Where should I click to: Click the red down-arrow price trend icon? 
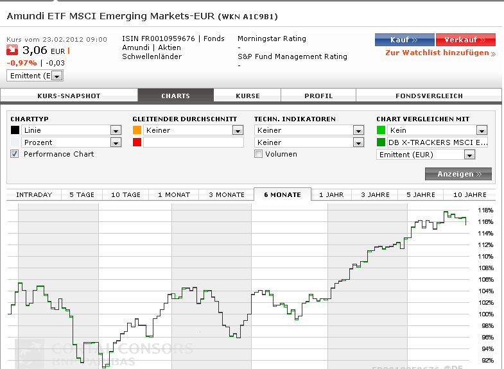(x=12, y=50)
